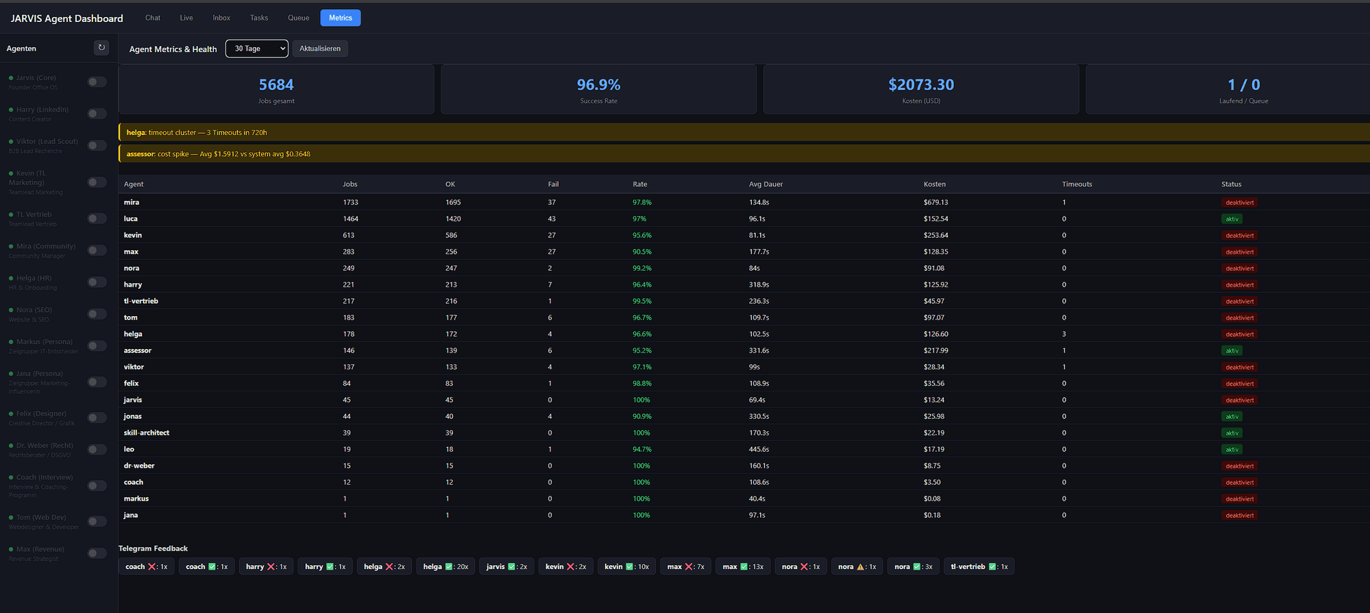Click the max negative 7x feedback chip

(685, 566)
